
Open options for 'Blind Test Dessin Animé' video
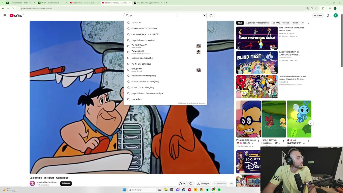tap(310, 28)
